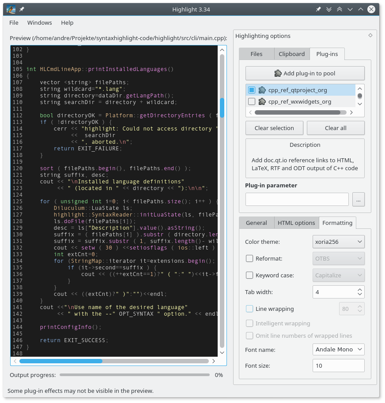Click the preview vertical scrollbar thumb

pos(222,108)
